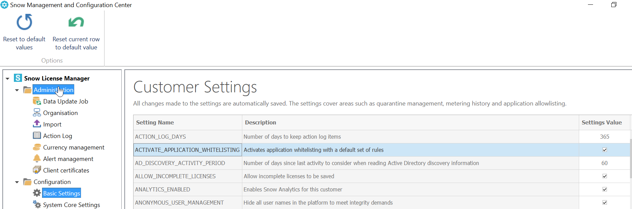Select AD_DISCOVERY_ACTIVITY_PERIOD name cell

[188, 163]
